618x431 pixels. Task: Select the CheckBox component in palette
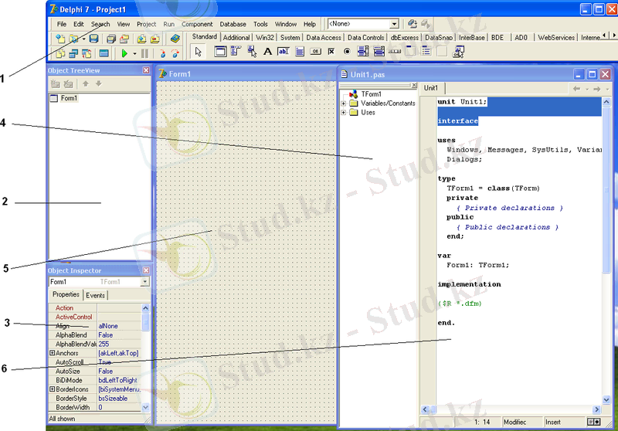point(331,52)
